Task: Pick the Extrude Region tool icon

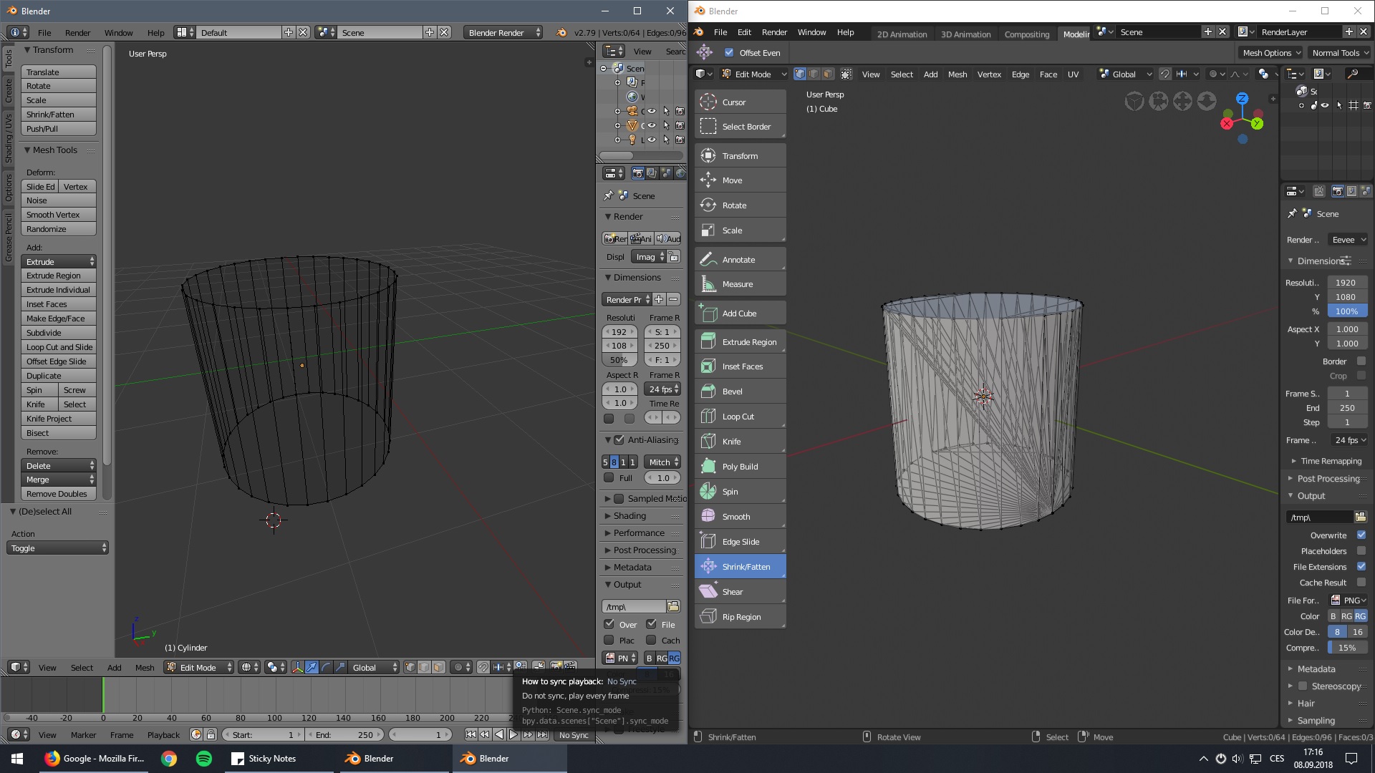Action: pos(708,342)
